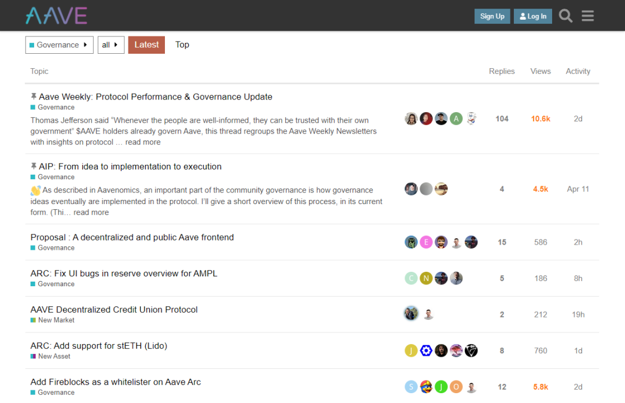Click Log In button
The width and height of the screenshot is (625, 403).
(x=532, y=16)
